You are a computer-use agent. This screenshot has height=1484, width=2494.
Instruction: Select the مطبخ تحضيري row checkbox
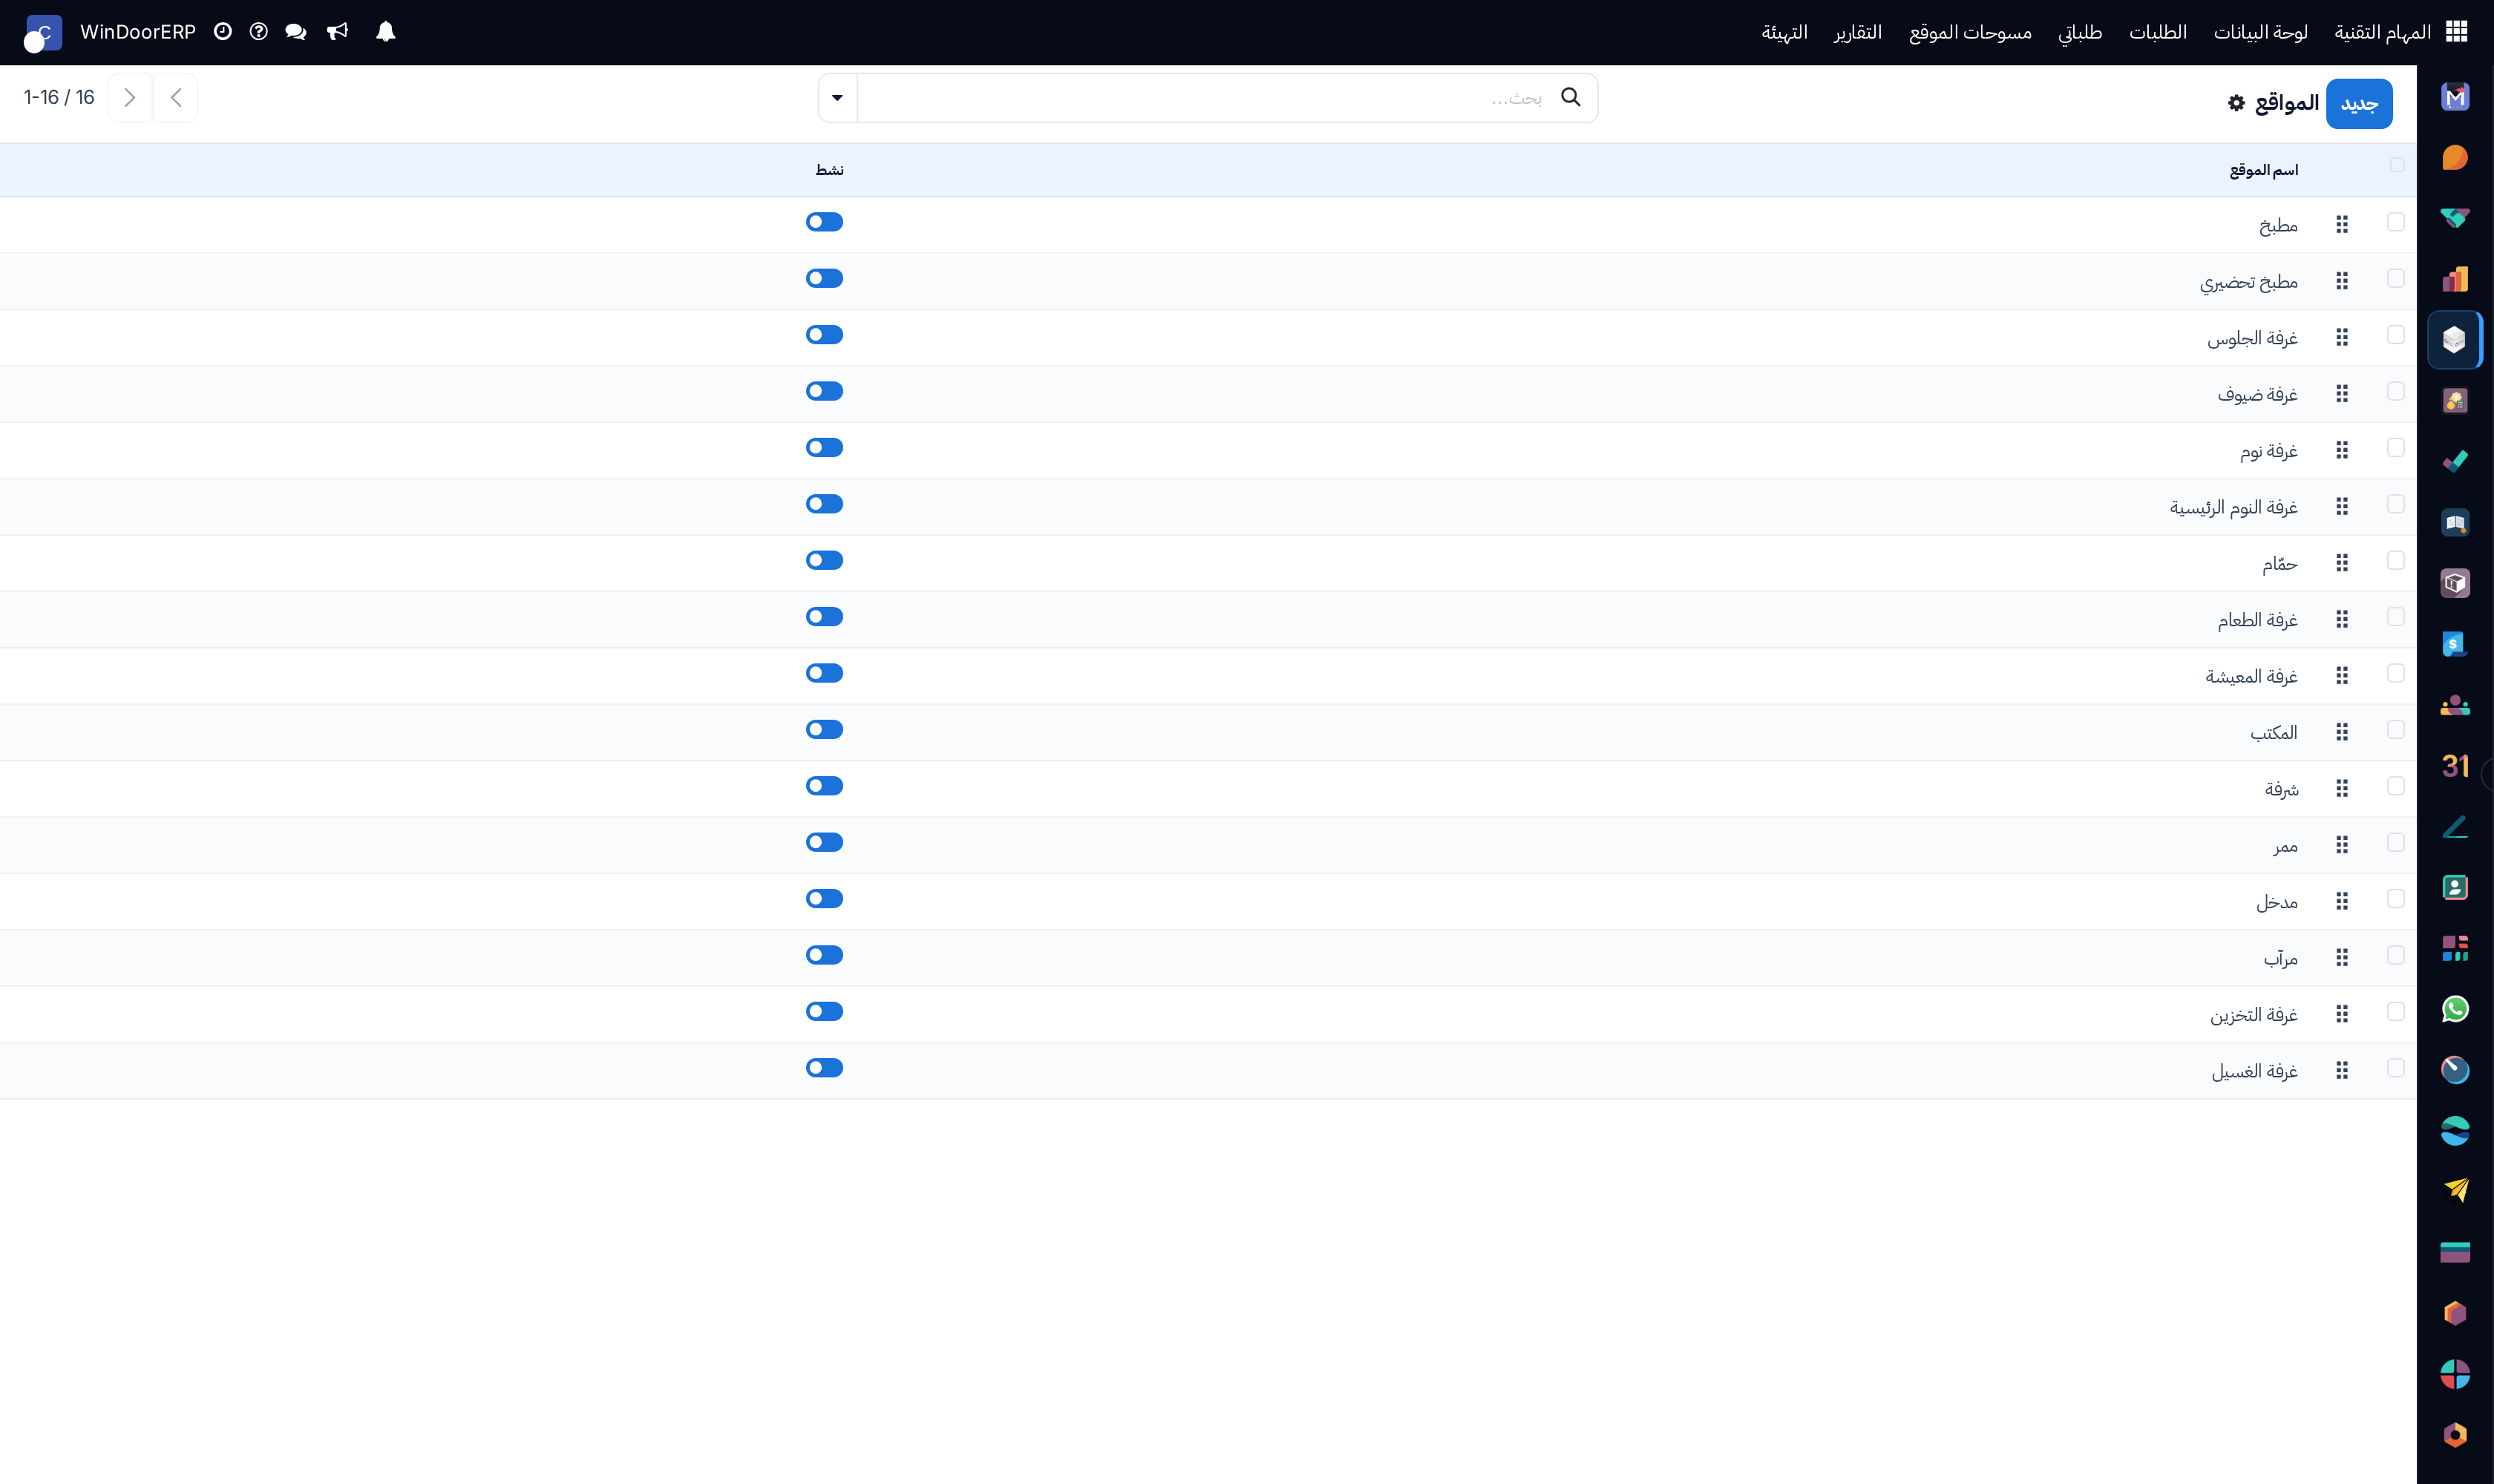[x=2395, y=278]
